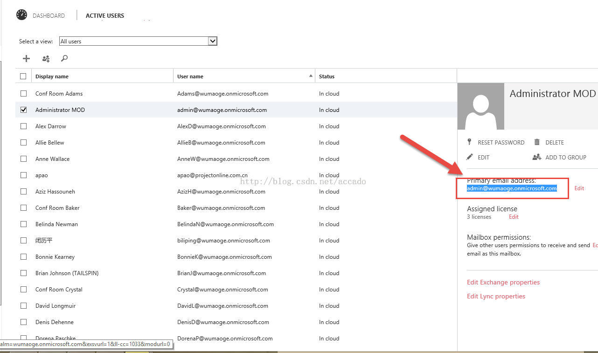
Task: Click the Edit pencil icon
Action: point(470,157)
